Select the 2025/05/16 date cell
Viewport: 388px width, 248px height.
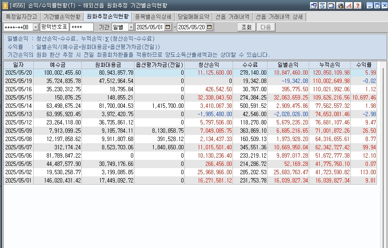pyautogui.click(x=18, y=89)
